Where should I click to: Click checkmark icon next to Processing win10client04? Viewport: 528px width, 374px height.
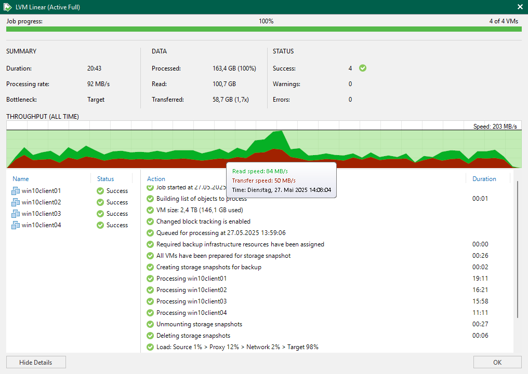(150, 313)
